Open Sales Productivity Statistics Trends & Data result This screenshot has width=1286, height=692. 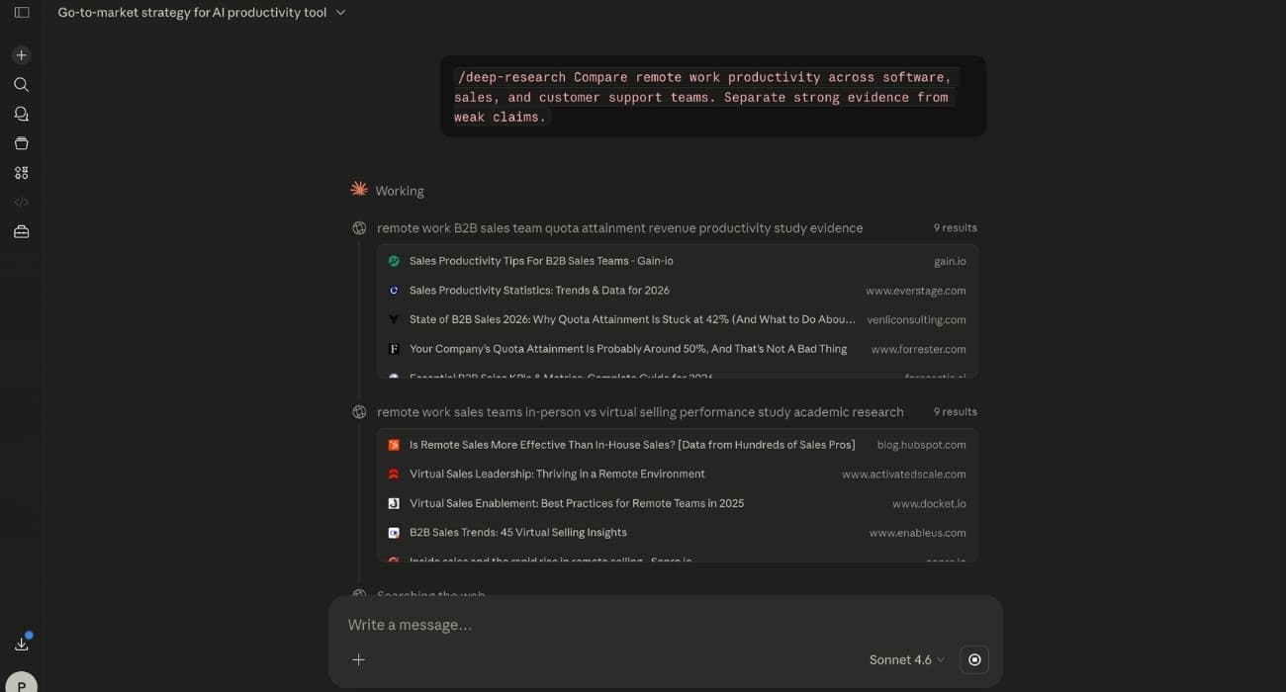tap(539, 291)
